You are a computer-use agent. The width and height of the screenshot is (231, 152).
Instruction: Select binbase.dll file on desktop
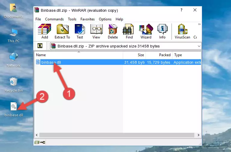[x=14, y=110]
